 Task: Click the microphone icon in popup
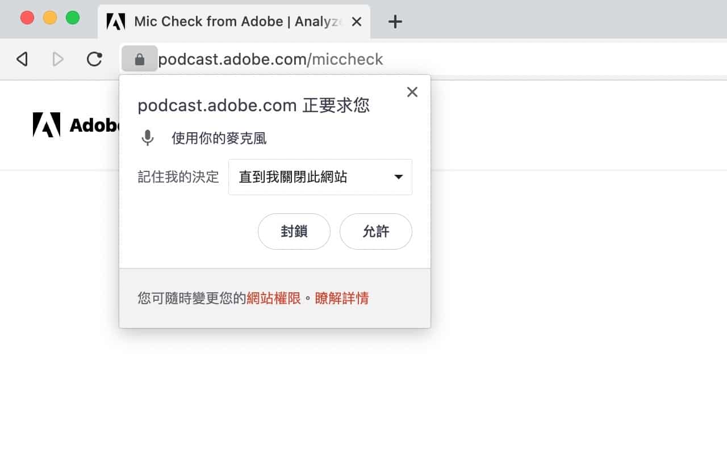click(148, 138)
